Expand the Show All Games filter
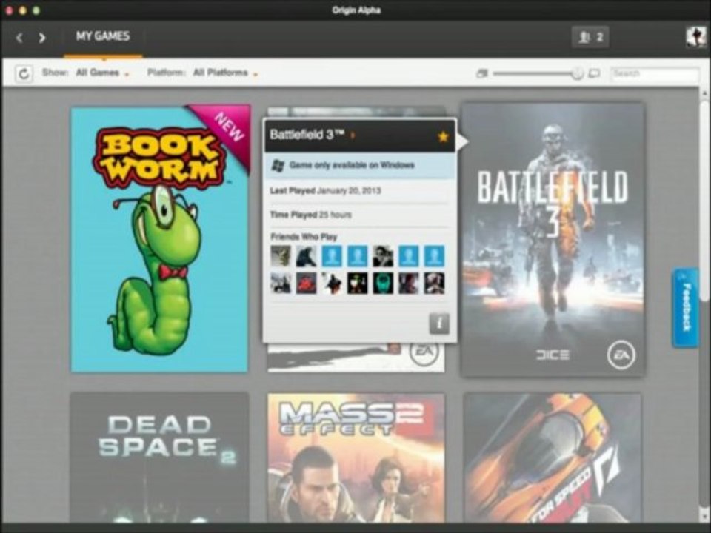 coord(102,73)
